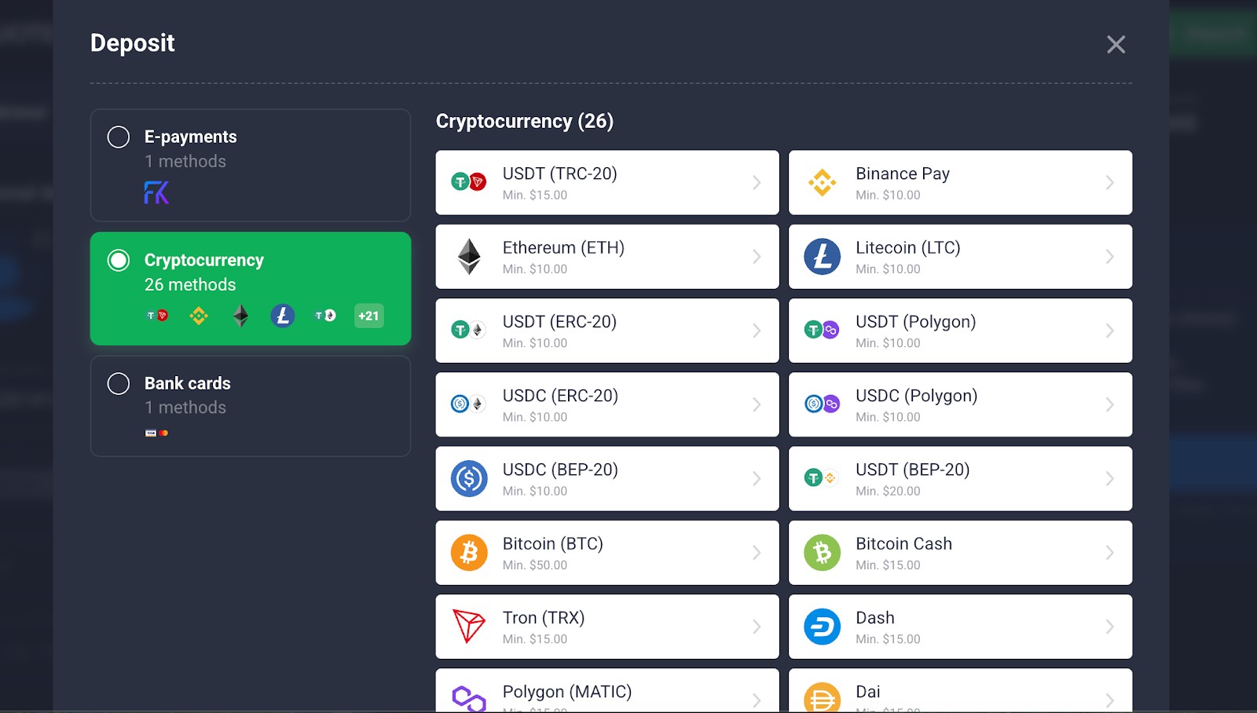Open Bitcoin (BTC) chevron arrow

(757, 553)
